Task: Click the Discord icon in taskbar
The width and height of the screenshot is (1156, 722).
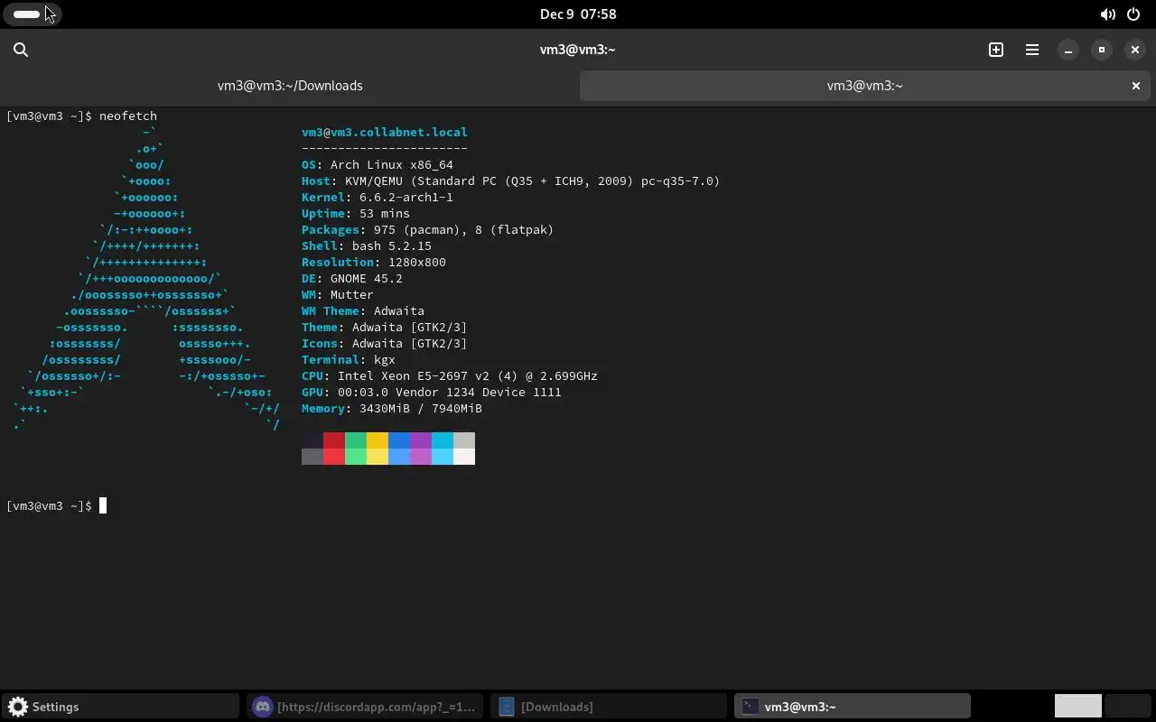Action: [x=262, y=707]
